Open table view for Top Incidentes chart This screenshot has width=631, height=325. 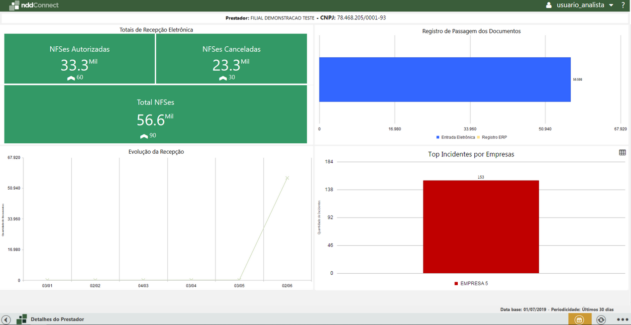coord(622,153)
